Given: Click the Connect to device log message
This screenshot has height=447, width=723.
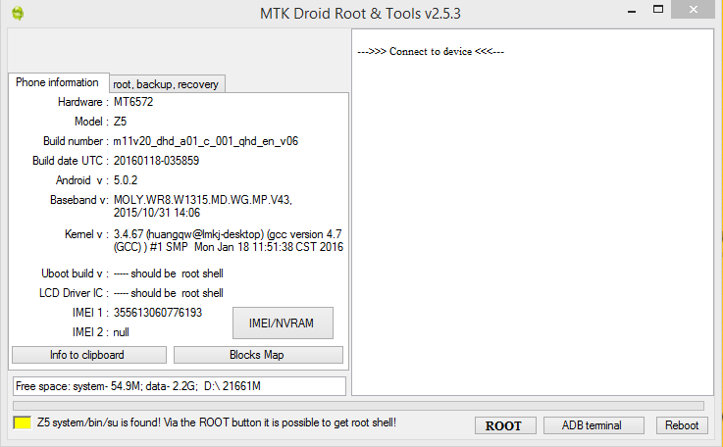Looking at the screenshot, I should [431, 51].
